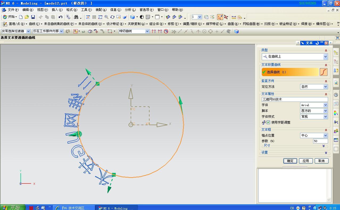Open the 没有选择过滤器 filter dropdown
340x210 pixels.
click(16, 31)
